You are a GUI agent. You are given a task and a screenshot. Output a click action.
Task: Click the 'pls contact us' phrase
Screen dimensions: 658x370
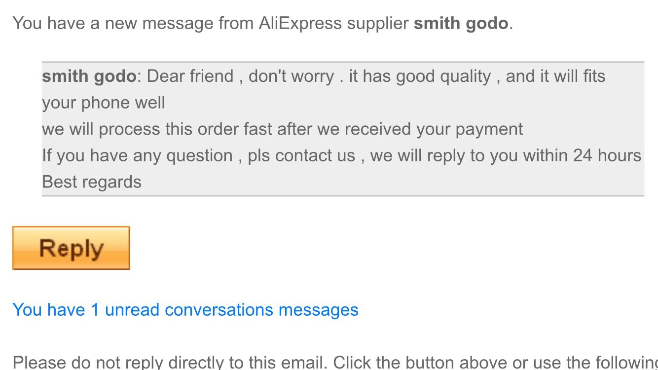pyautogui.click(x=301, y=155)
